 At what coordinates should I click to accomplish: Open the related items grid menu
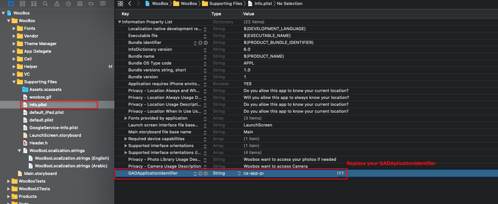pos(120,3)
